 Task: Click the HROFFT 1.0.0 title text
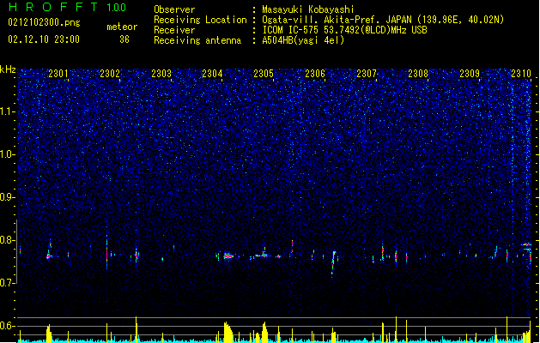[x=68, y=7]
